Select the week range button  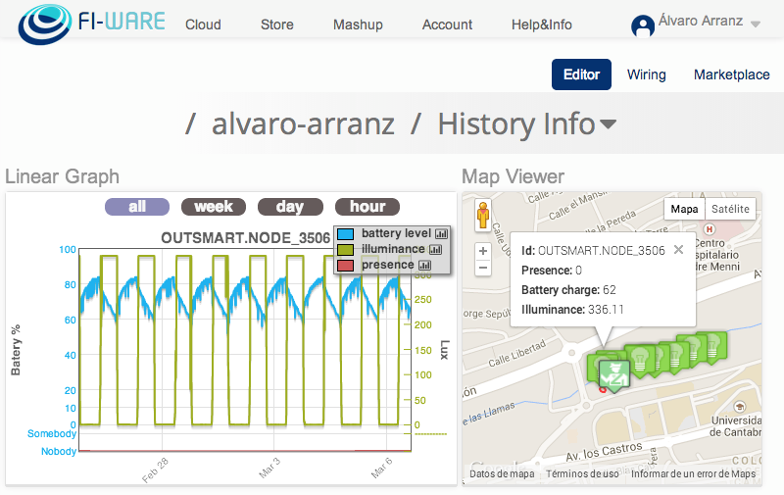click(214, 207)
